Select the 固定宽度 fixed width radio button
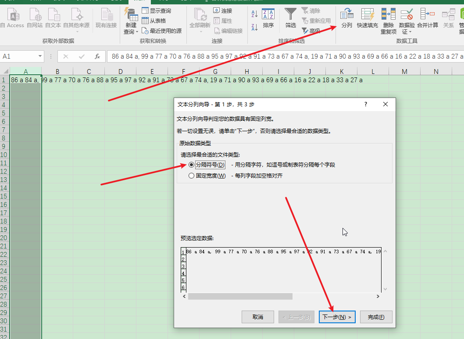464x339 pixels. pos(192,175)
